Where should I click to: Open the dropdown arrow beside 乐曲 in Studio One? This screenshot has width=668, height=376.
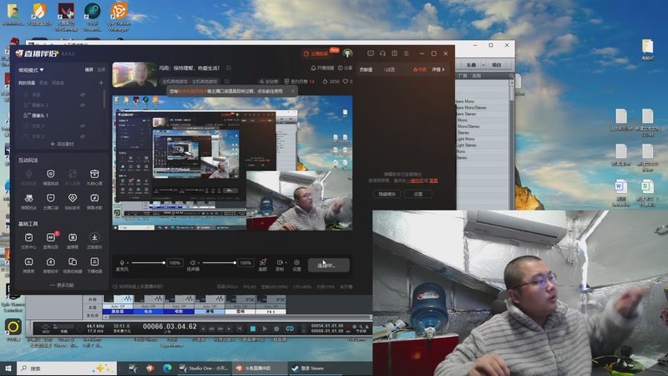(x=483, y=65)
